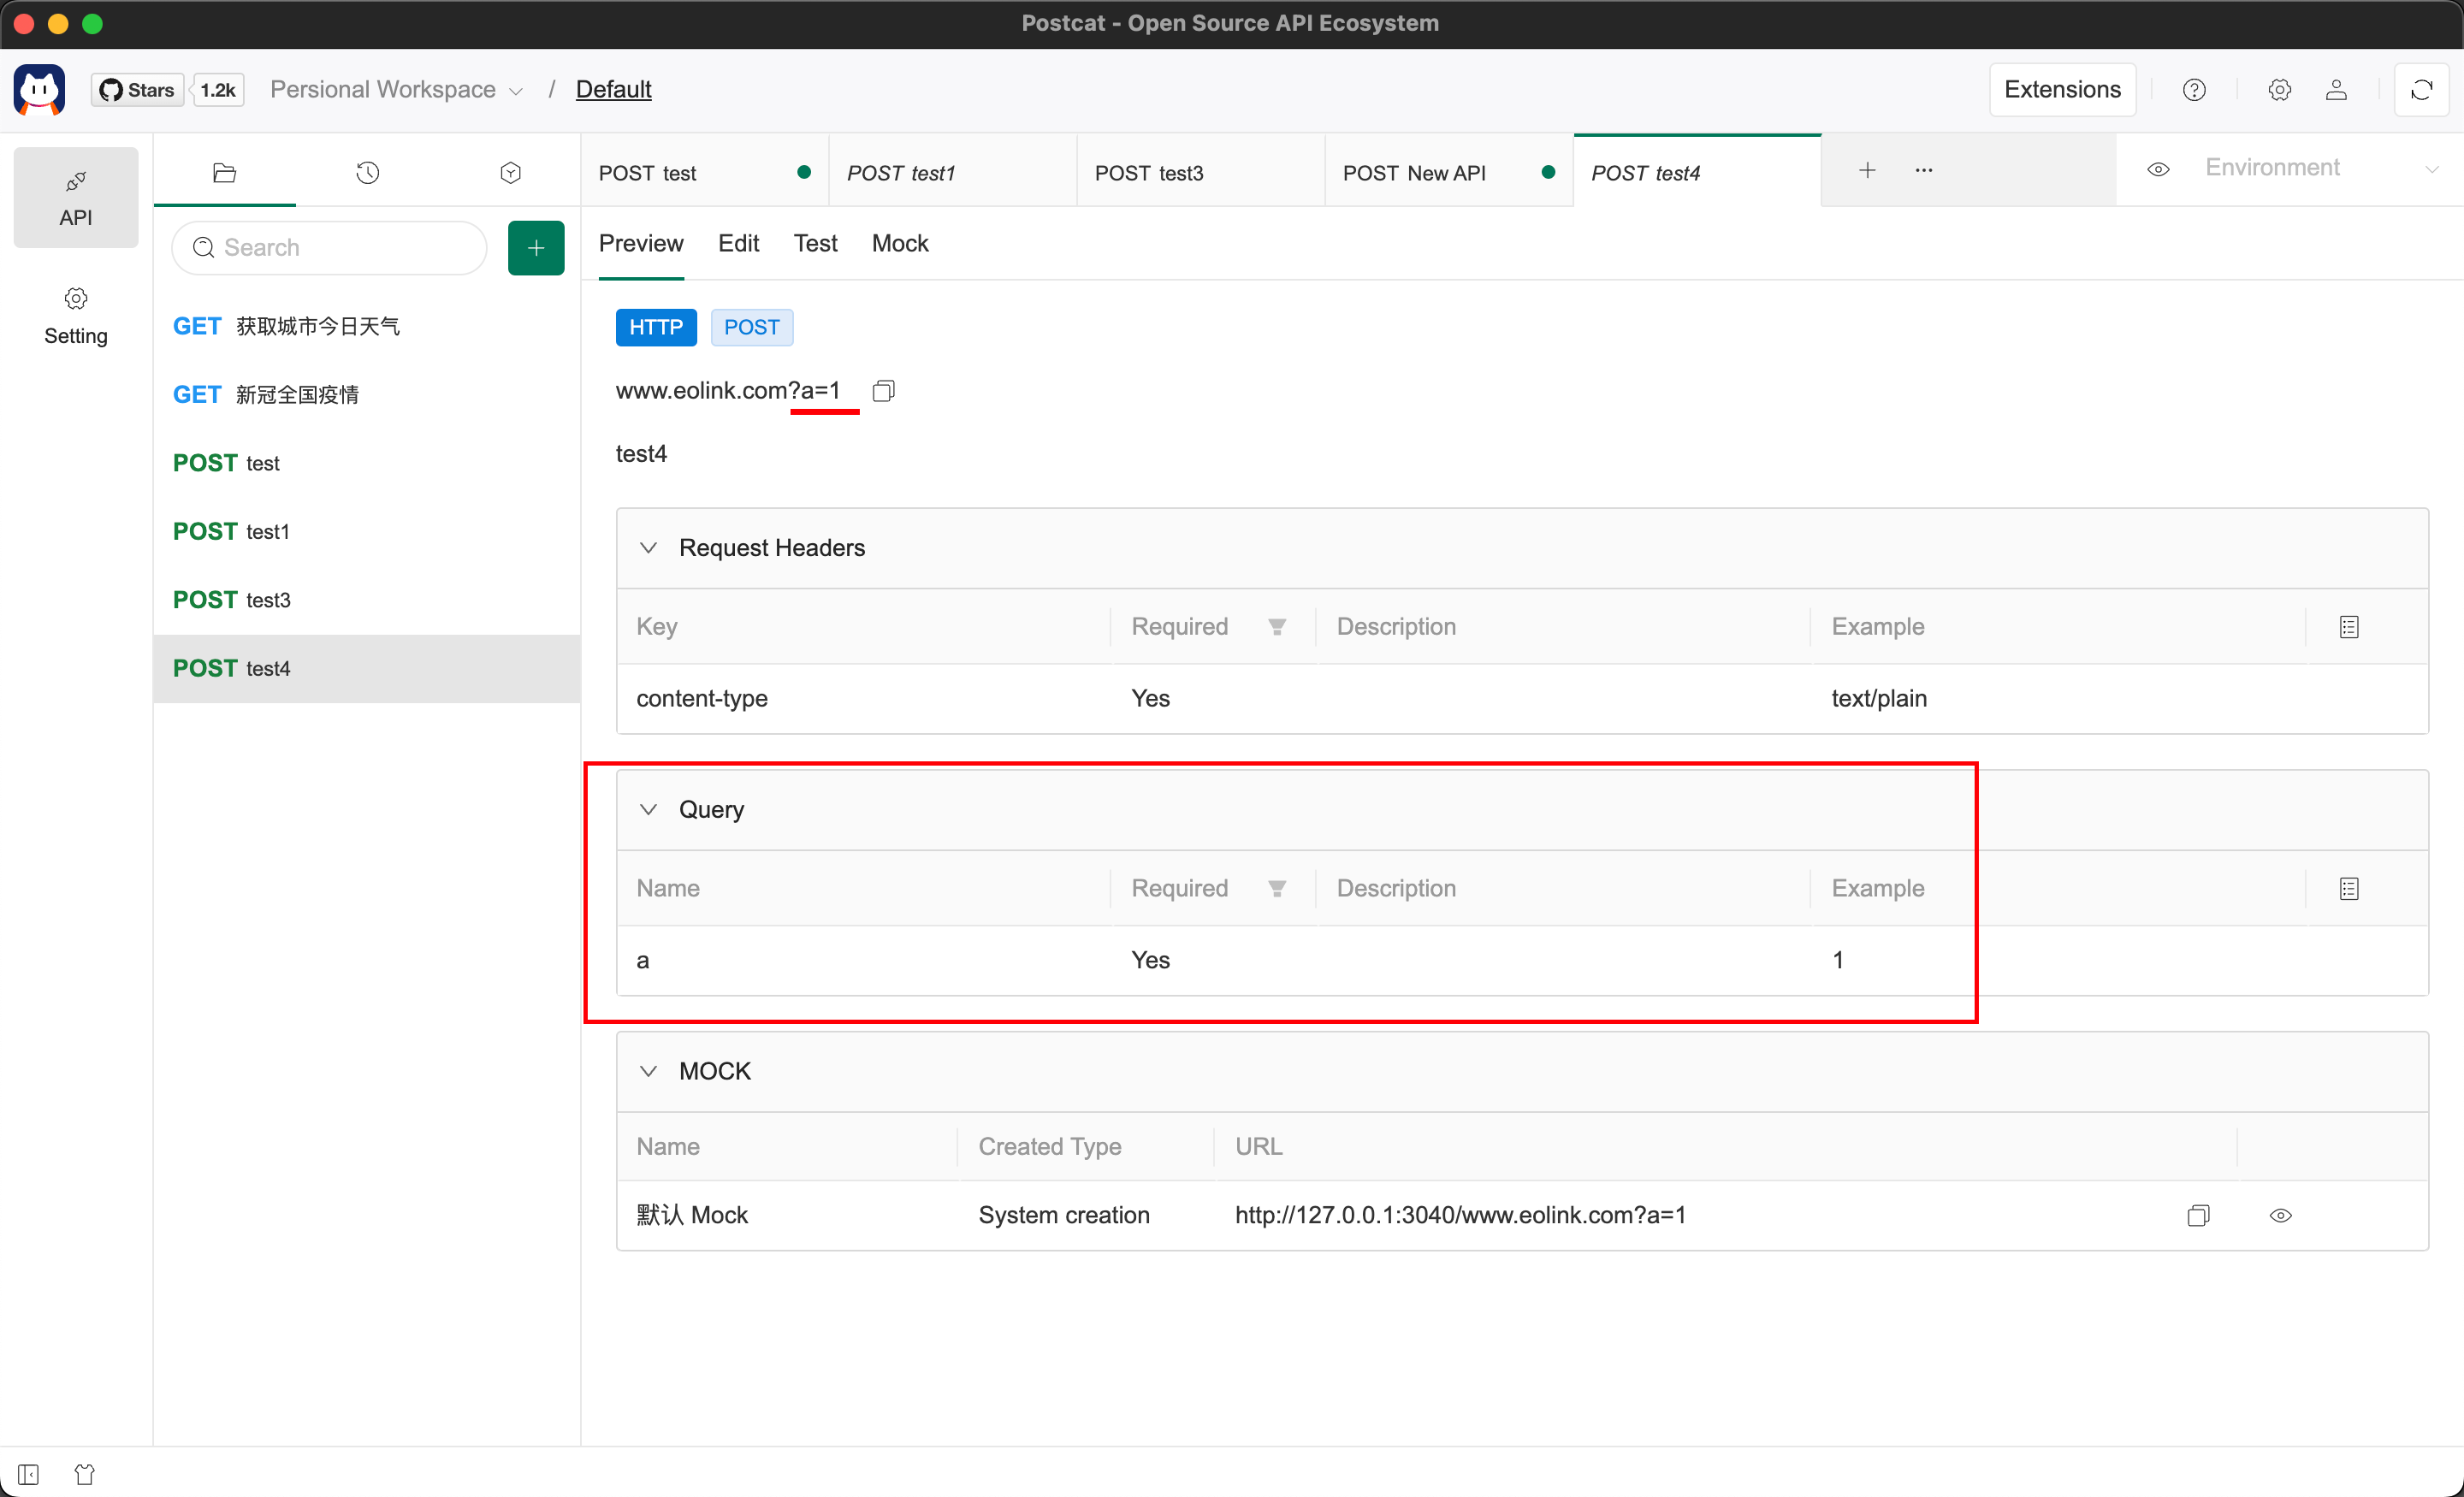Select POST test in the API list

pos(367,463)
